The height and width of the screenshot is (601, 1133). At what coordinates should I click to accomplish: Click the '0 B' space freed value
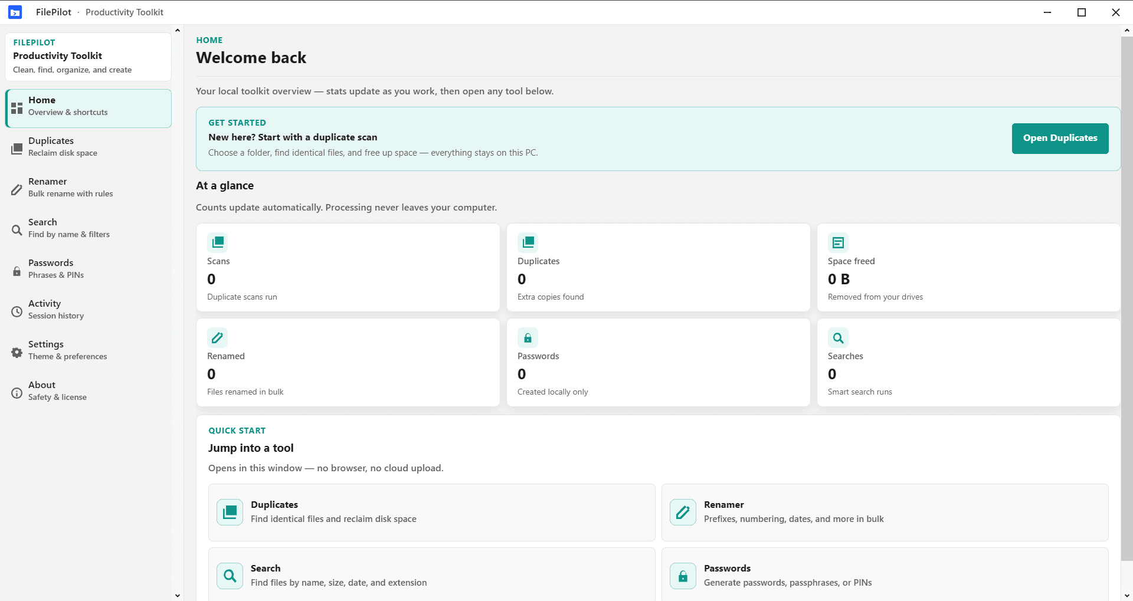(839, 279)
